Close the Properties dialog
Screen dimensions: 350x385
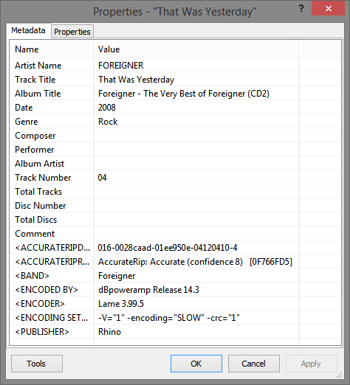point(328,9)
